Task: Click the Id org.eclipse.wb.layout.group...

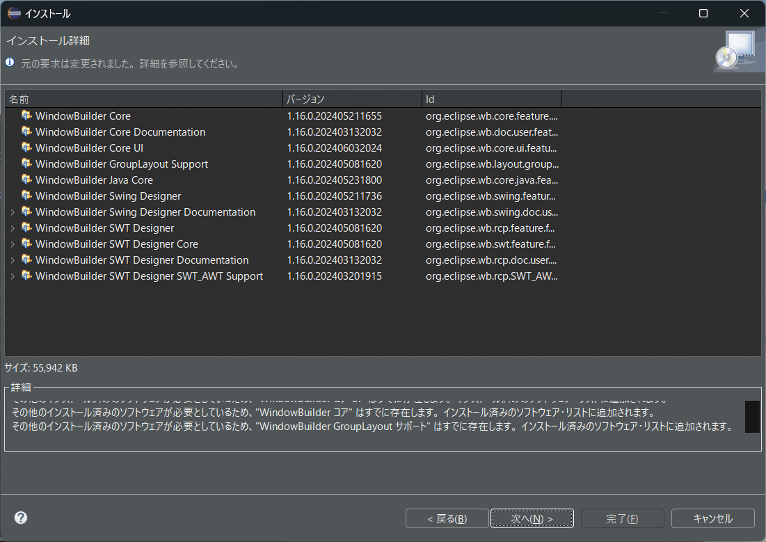Action: [x=493, y=164]
